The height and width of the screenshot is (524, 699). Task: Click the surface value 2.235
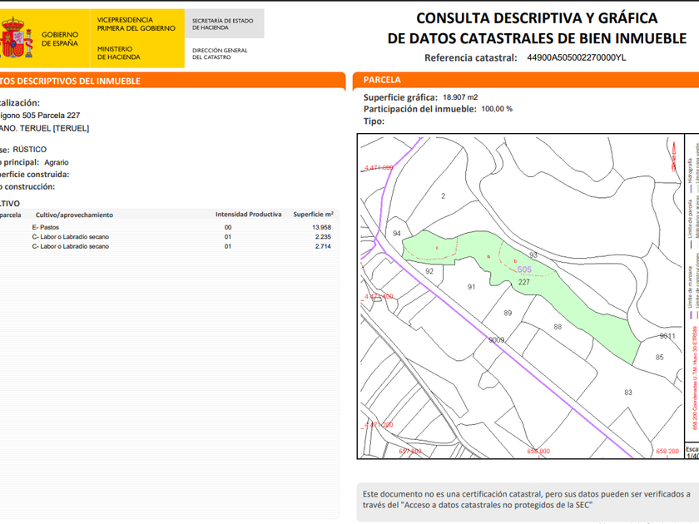tap(323, 236)
